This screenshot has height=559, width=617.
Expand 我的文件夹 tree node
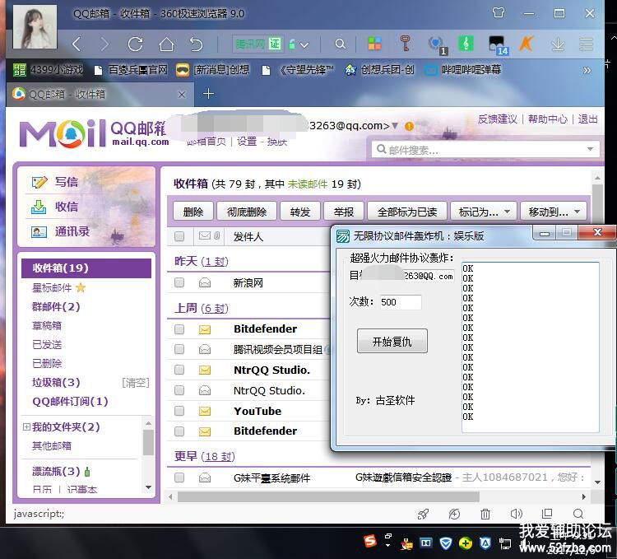[x=26, y=426]
